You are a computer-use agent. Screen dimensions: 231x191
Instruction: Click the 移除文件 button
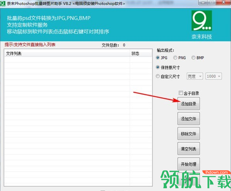pyautogui.click(x=189, y=134)
